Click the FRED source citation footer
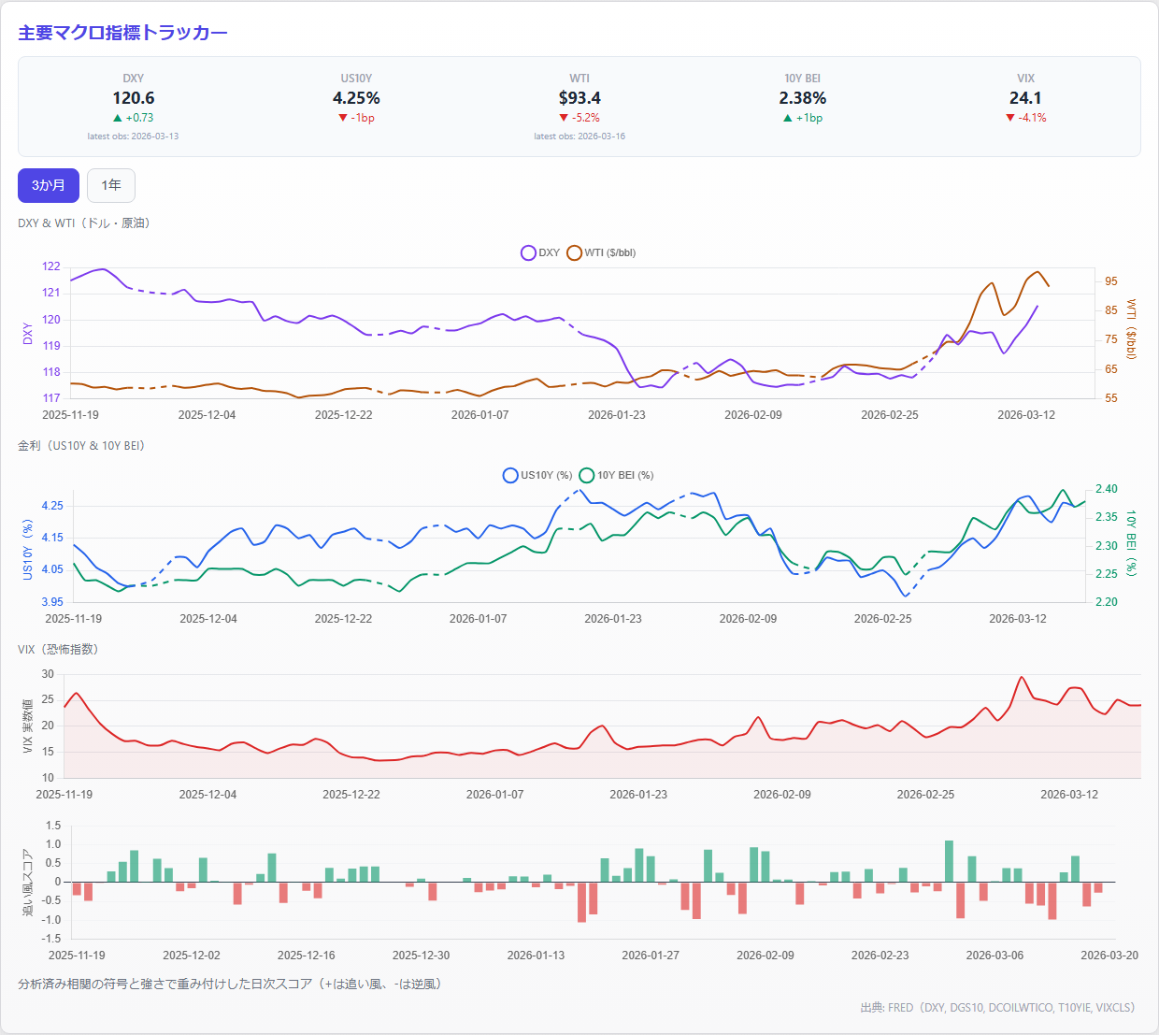 tap(997, 1007)
